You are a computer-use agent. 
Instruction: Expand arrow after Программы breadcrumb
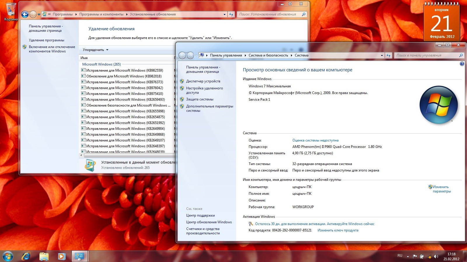[x=76, y=14]
